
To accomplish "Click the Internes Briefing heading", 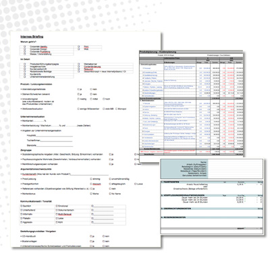I will pos(32,37).
